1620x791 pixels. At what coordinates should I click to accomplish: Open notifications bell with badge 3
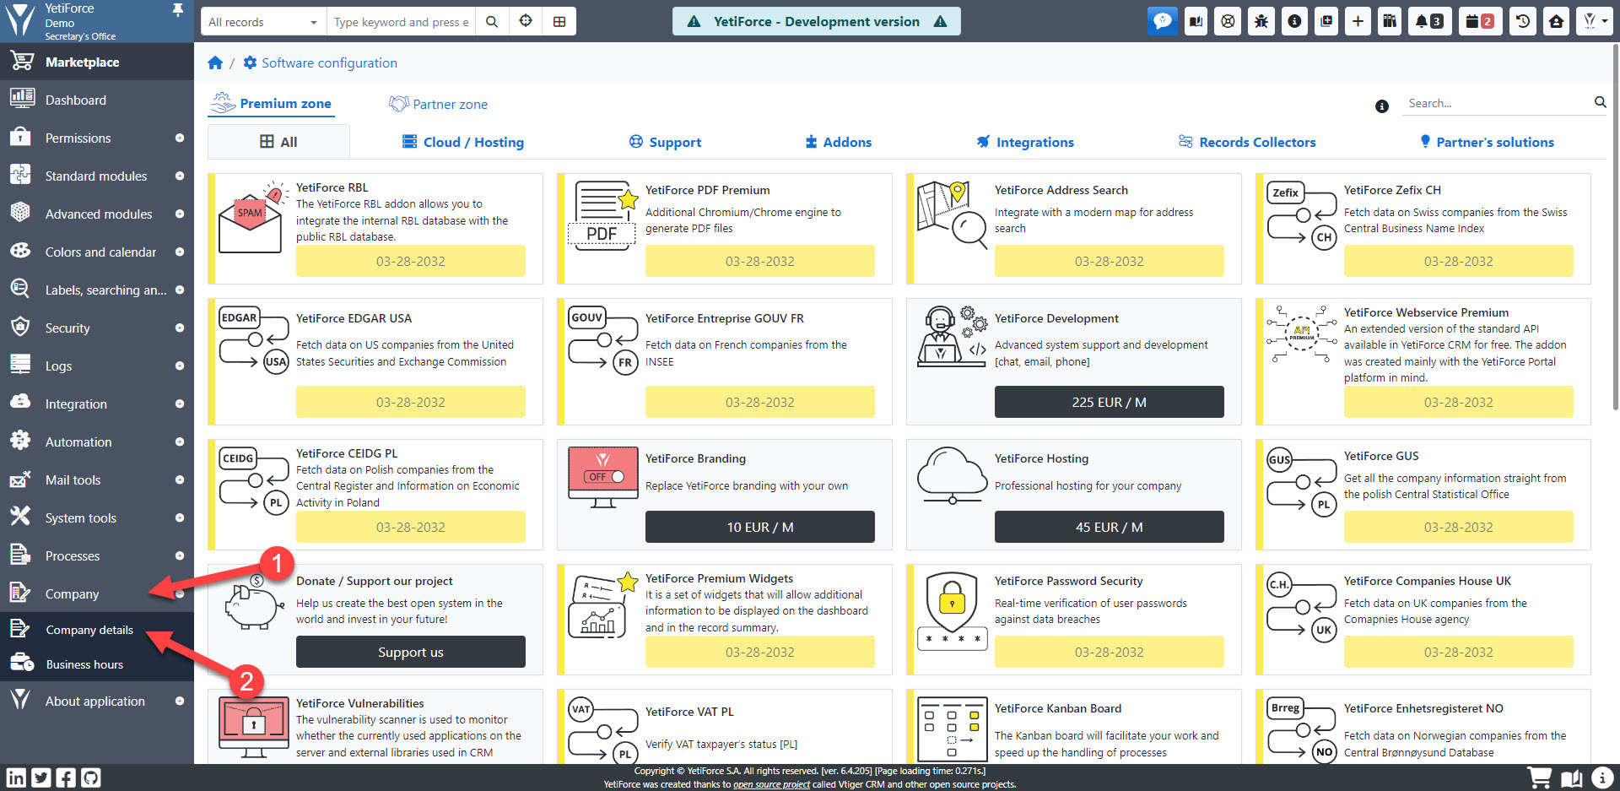pyautogui.click(x=1429, y=21)
